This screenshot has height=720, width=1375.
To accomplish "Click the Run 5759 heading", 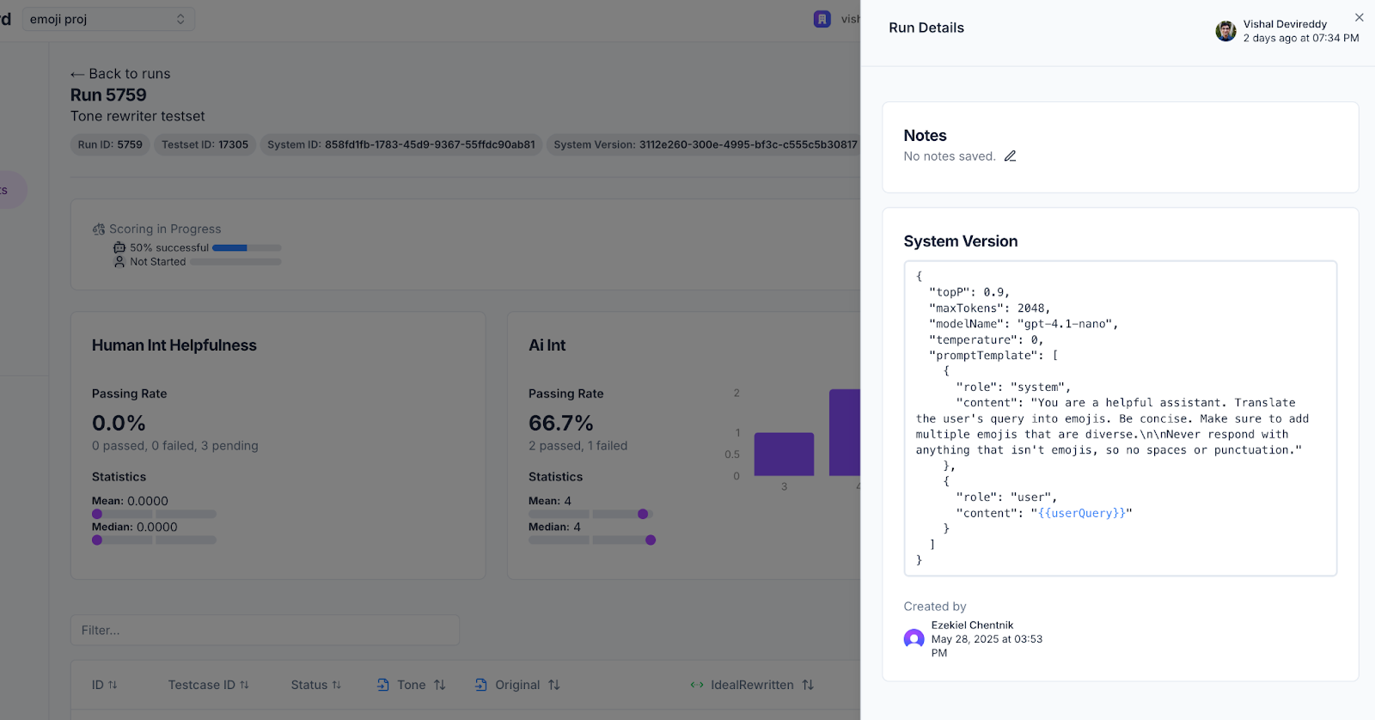I will [108, 95].
